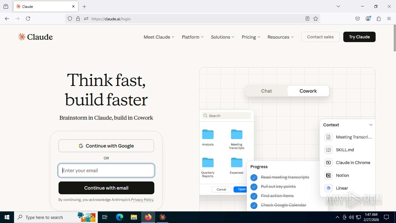Click the Notion icon in Context
This screenshot has height=223, width=396.
click(x=328, y=175)
